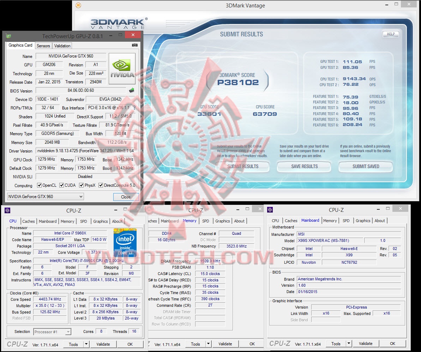Click the Bus Interface question mark icon
Image resolution: width=421 pixels, height=352 pixels.
(134, 107)
